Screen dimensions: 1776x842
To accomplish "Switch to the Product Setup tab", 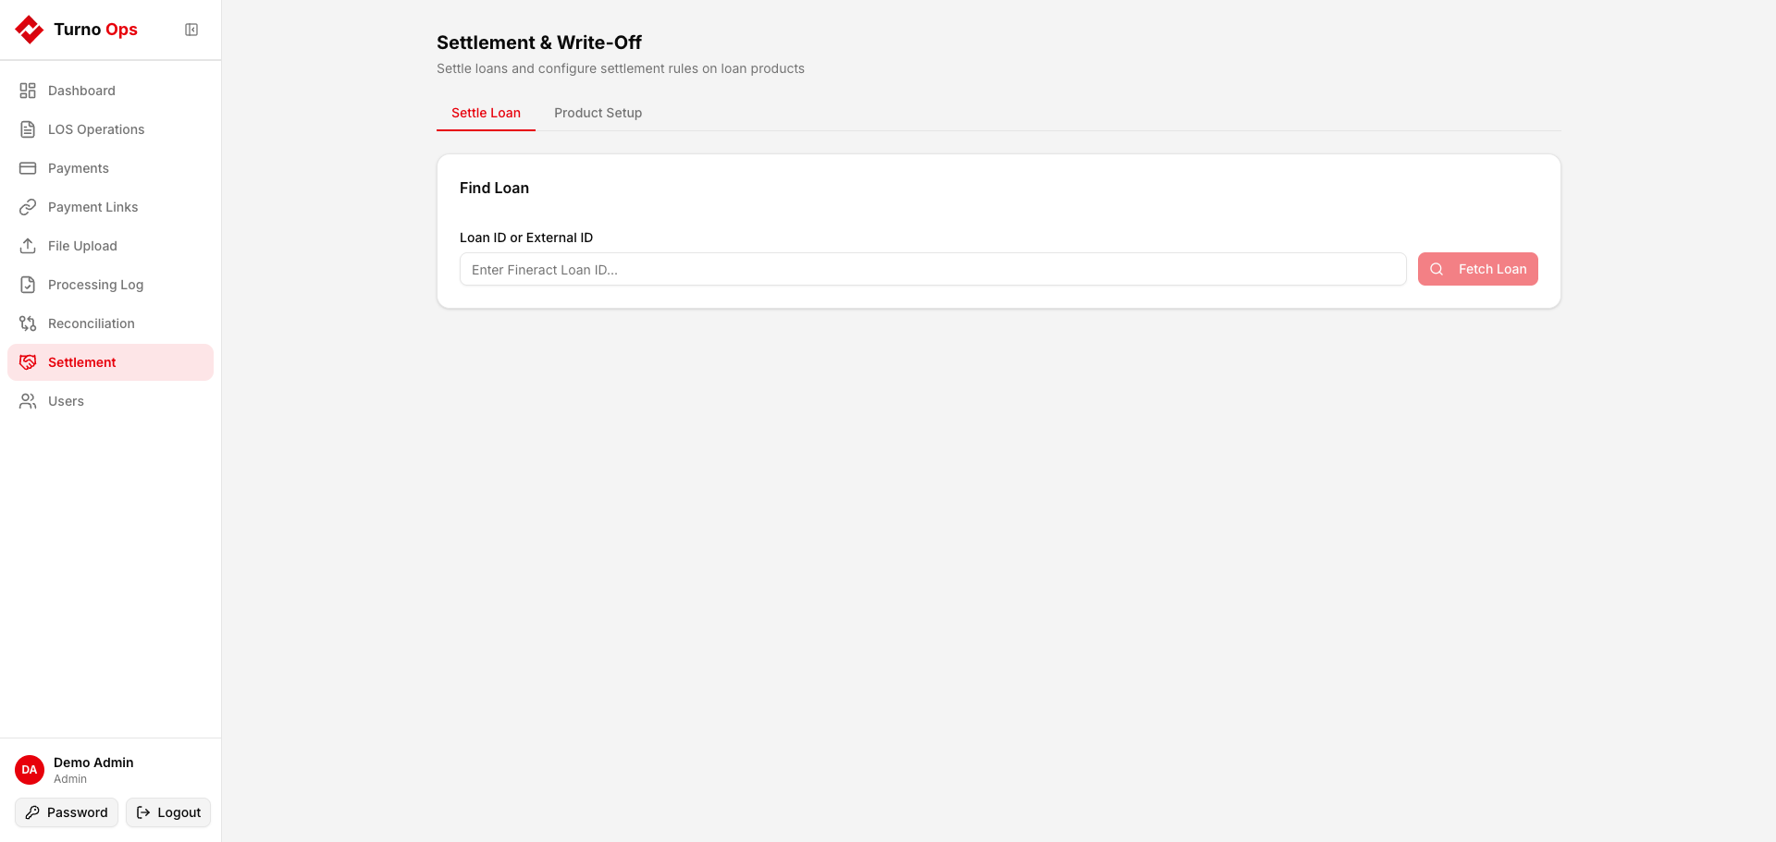I will click(598, 113).
